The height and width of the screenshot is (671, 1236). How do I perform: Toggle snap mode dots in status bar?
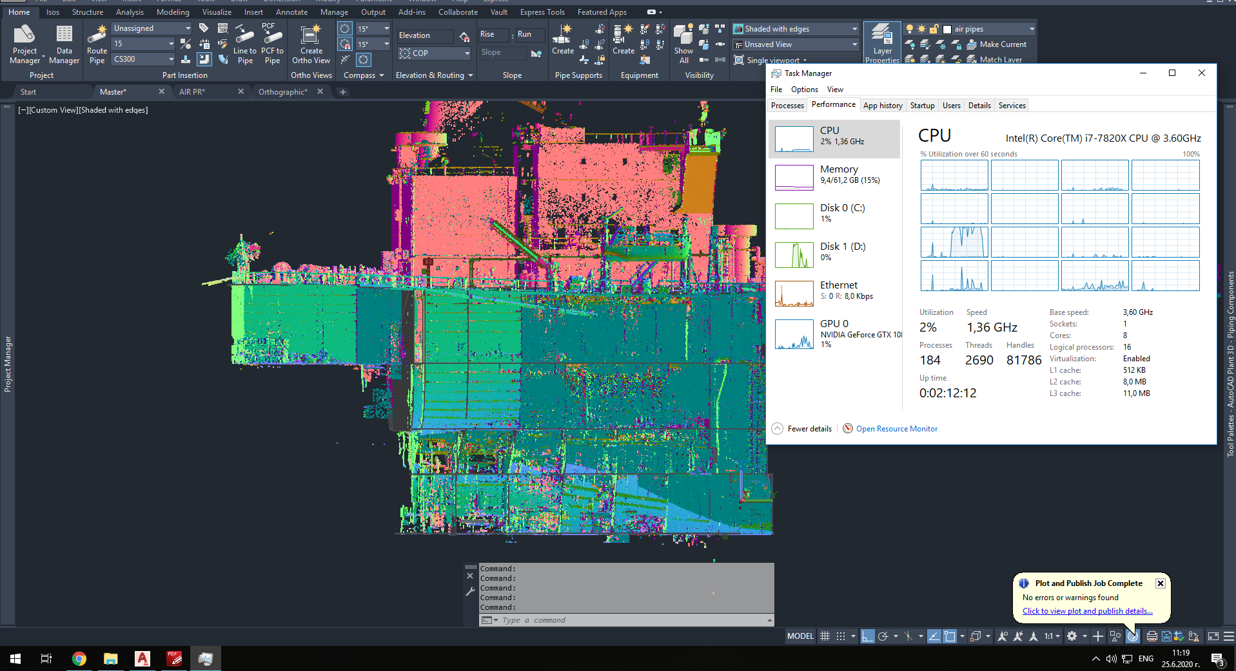tap(841, 636)
